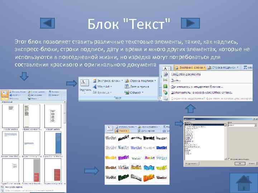The width and height of the screenshot is (258, 193).
Task: Choose purple WordArt style in third row
Action: click(x=123, y=158)
